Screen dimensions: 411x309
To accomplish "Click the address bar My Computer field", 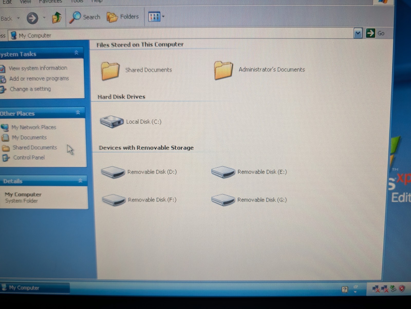I will click(181, 34).
